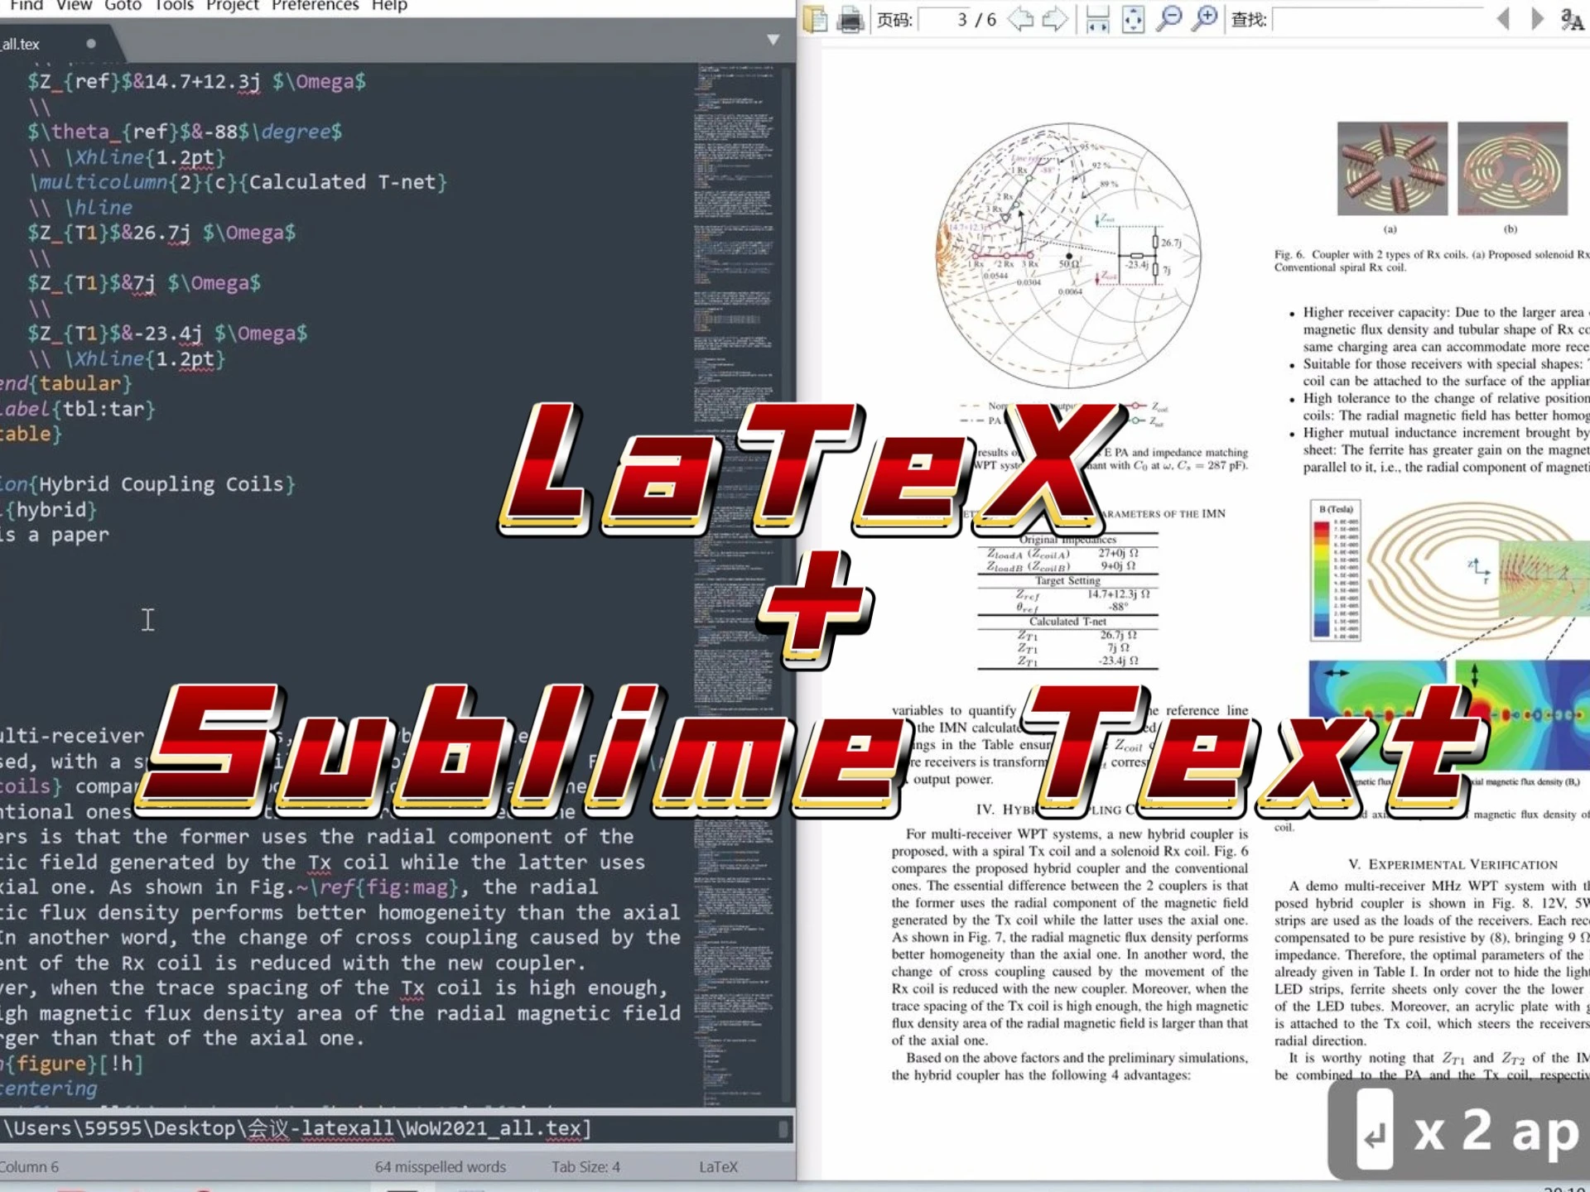
Task: Change LaTeX syntax in status bar
Action: (x=718, y=1166)
